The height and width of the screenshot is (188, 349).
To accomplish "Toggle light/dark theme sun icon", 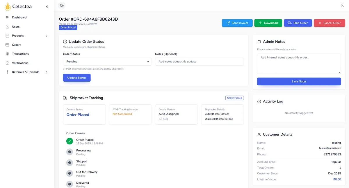I will [61, 6].
